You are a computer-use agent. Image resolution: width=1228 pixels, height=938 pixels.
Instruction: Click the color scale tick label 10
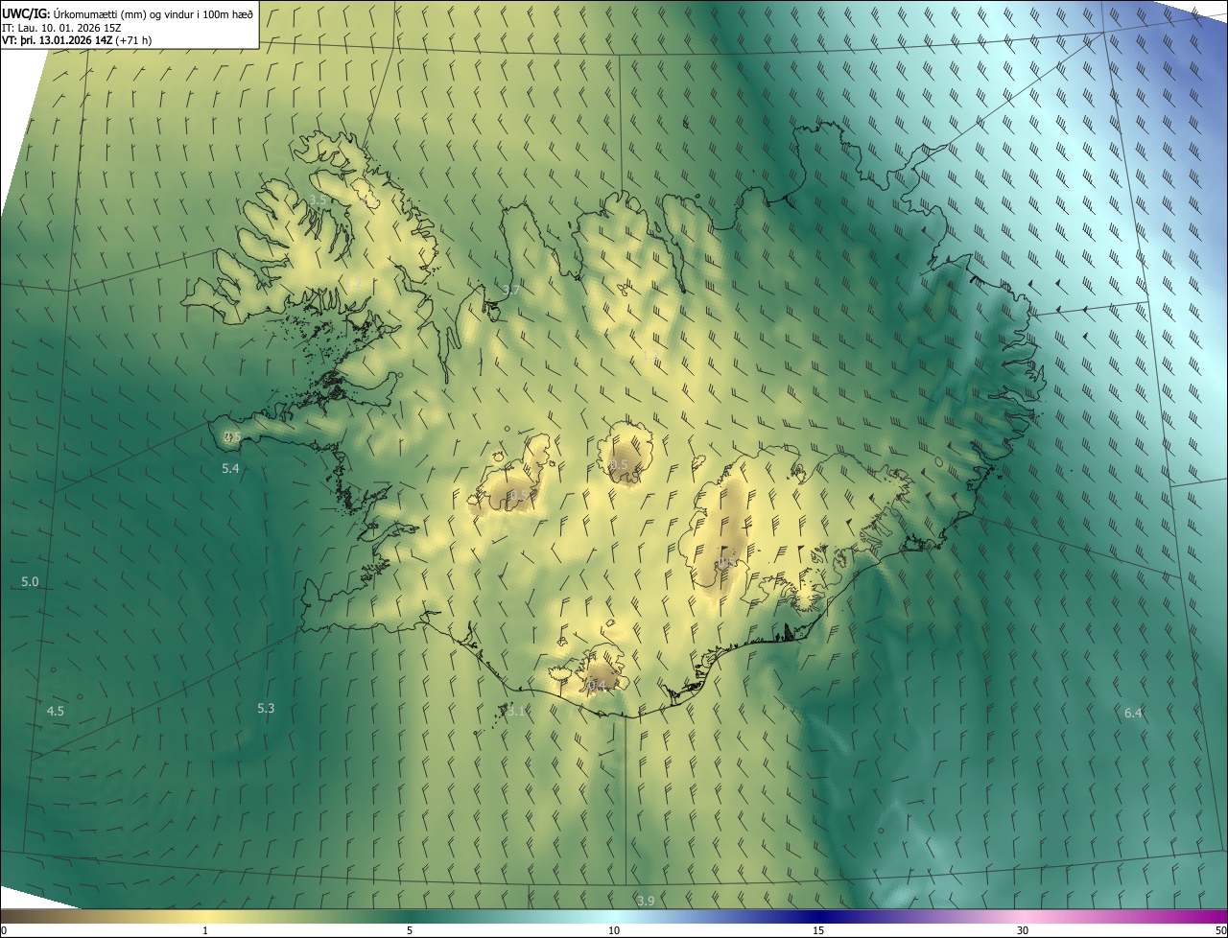coord(614,930)
